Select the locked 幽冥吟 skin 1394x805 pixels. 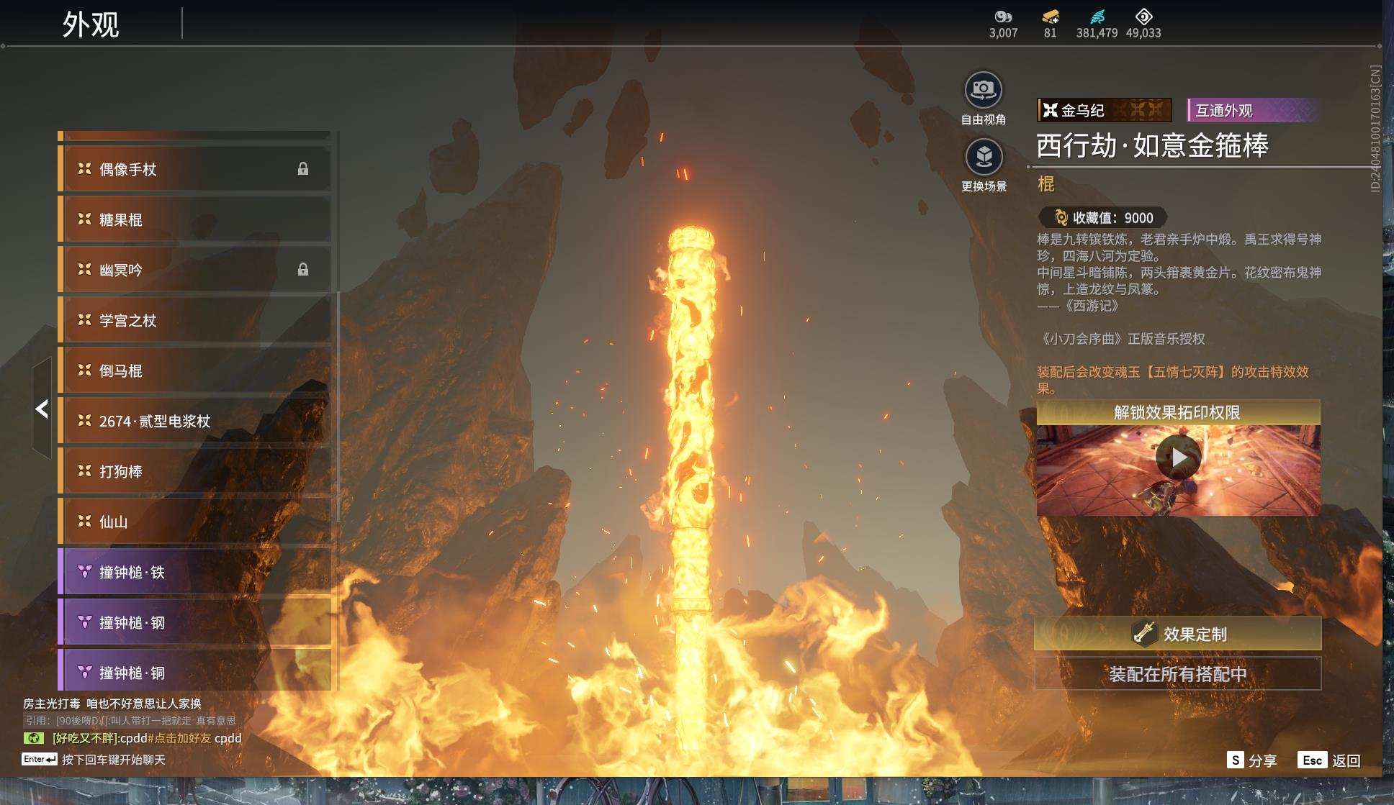194,270
